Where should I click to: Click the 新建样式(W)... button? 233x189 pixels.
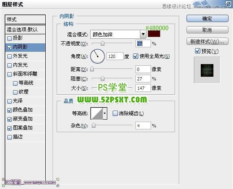click(207, 42)
